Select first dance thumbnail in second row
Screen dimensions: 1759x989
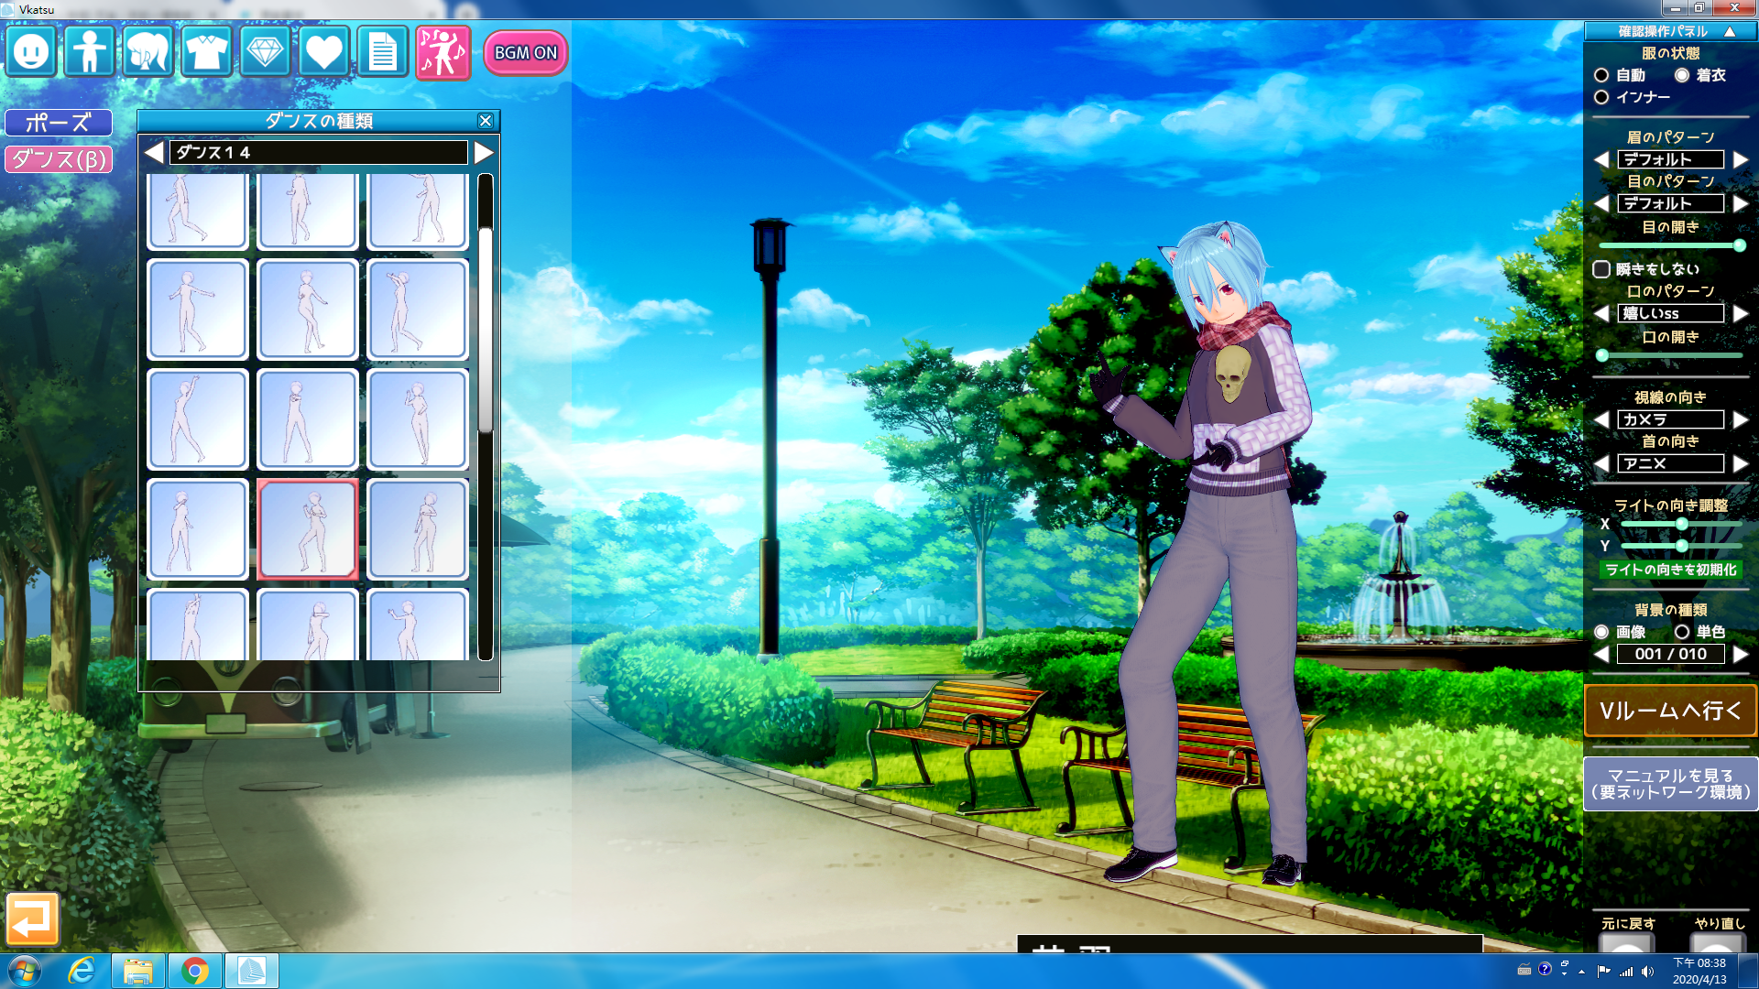[x=198, y=310]
